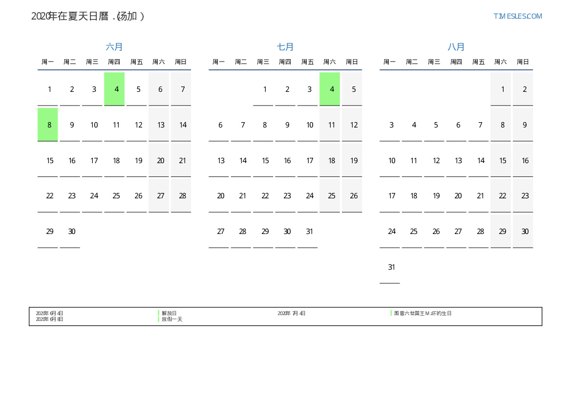Select June 30 in the 六月 calendar

tap(72, 232)
